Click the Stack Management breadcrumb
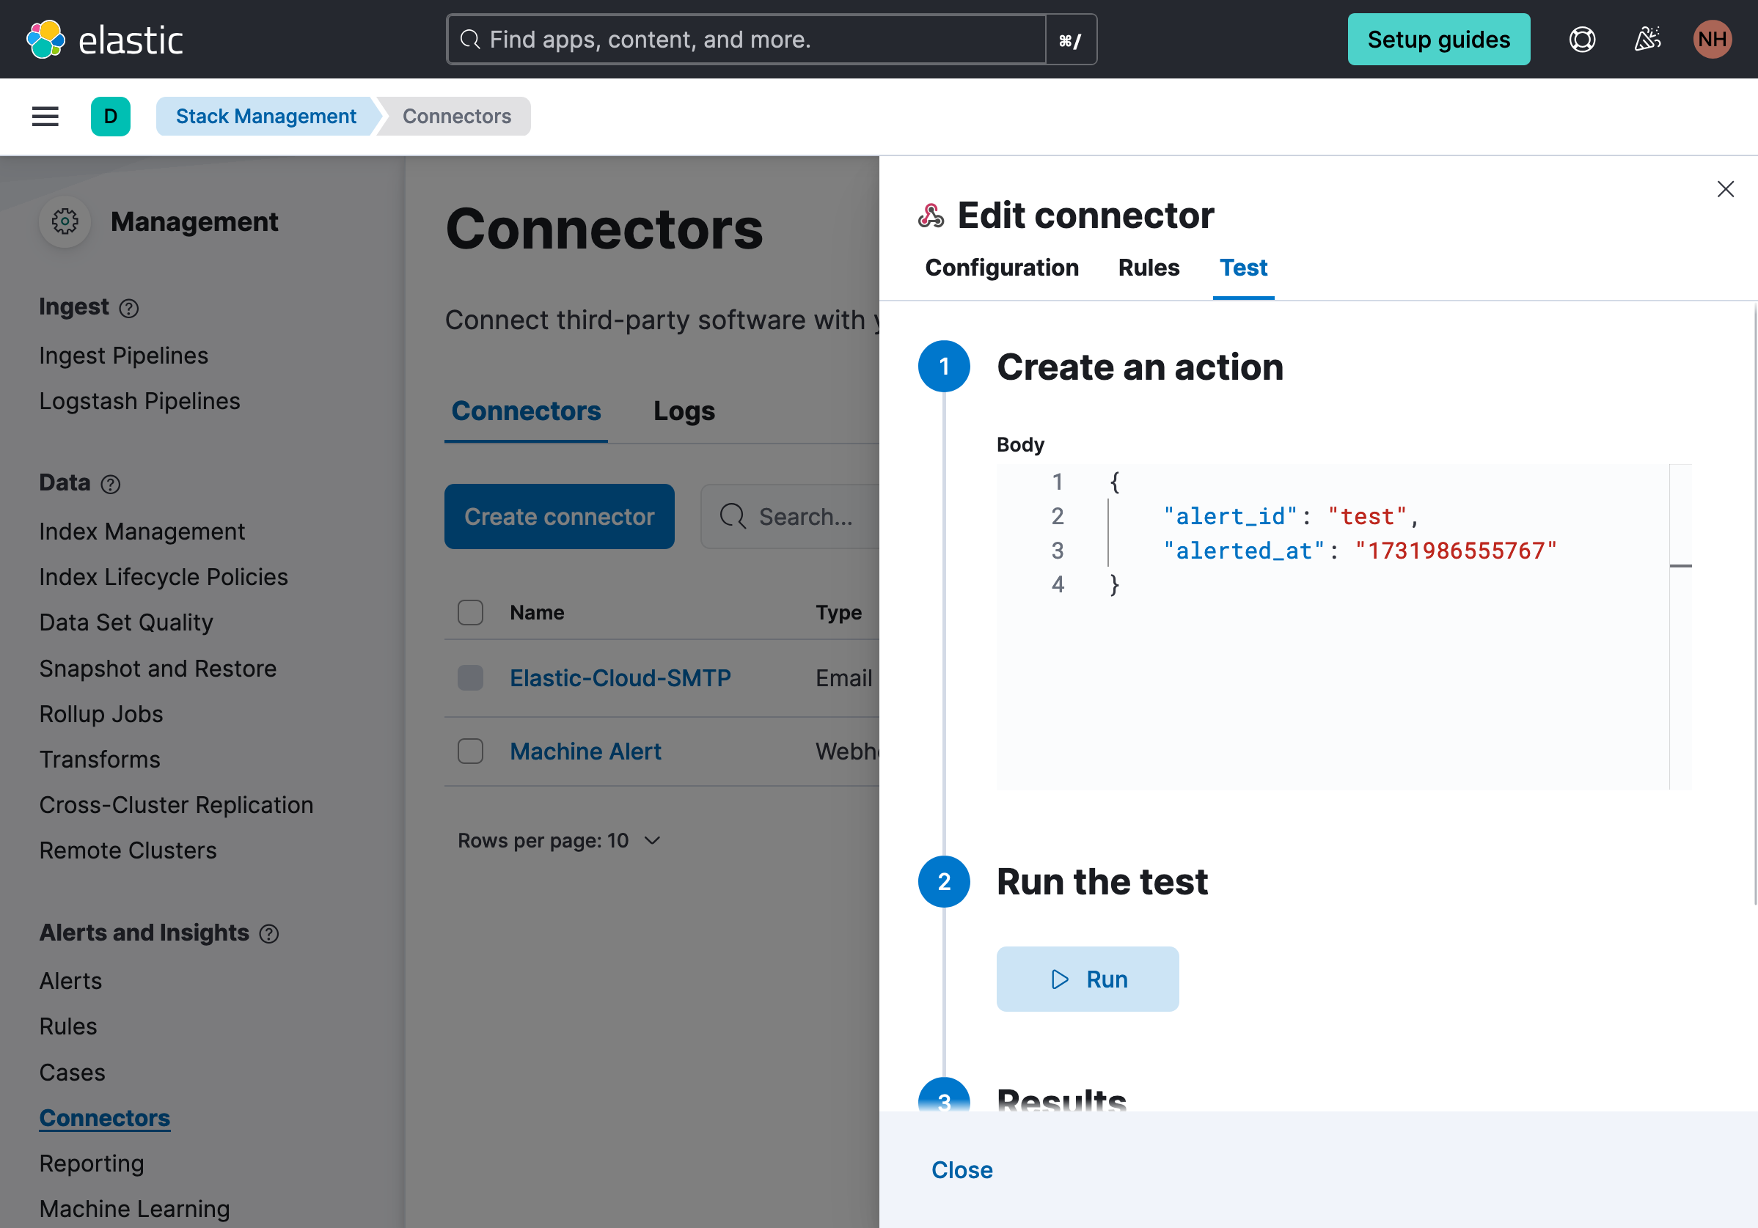Image resolution: width=1758 pixels, height=1228 pixels. [x=265, y=117]
